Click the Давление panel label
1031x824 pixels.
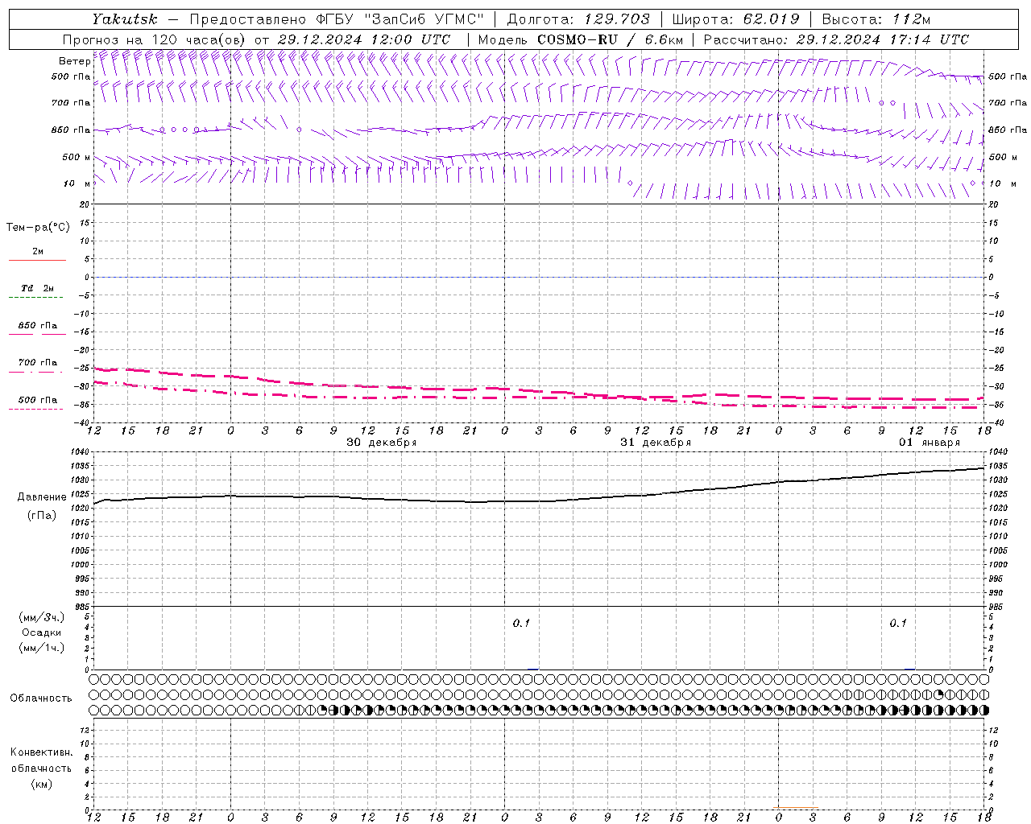[x=42, y=497]
